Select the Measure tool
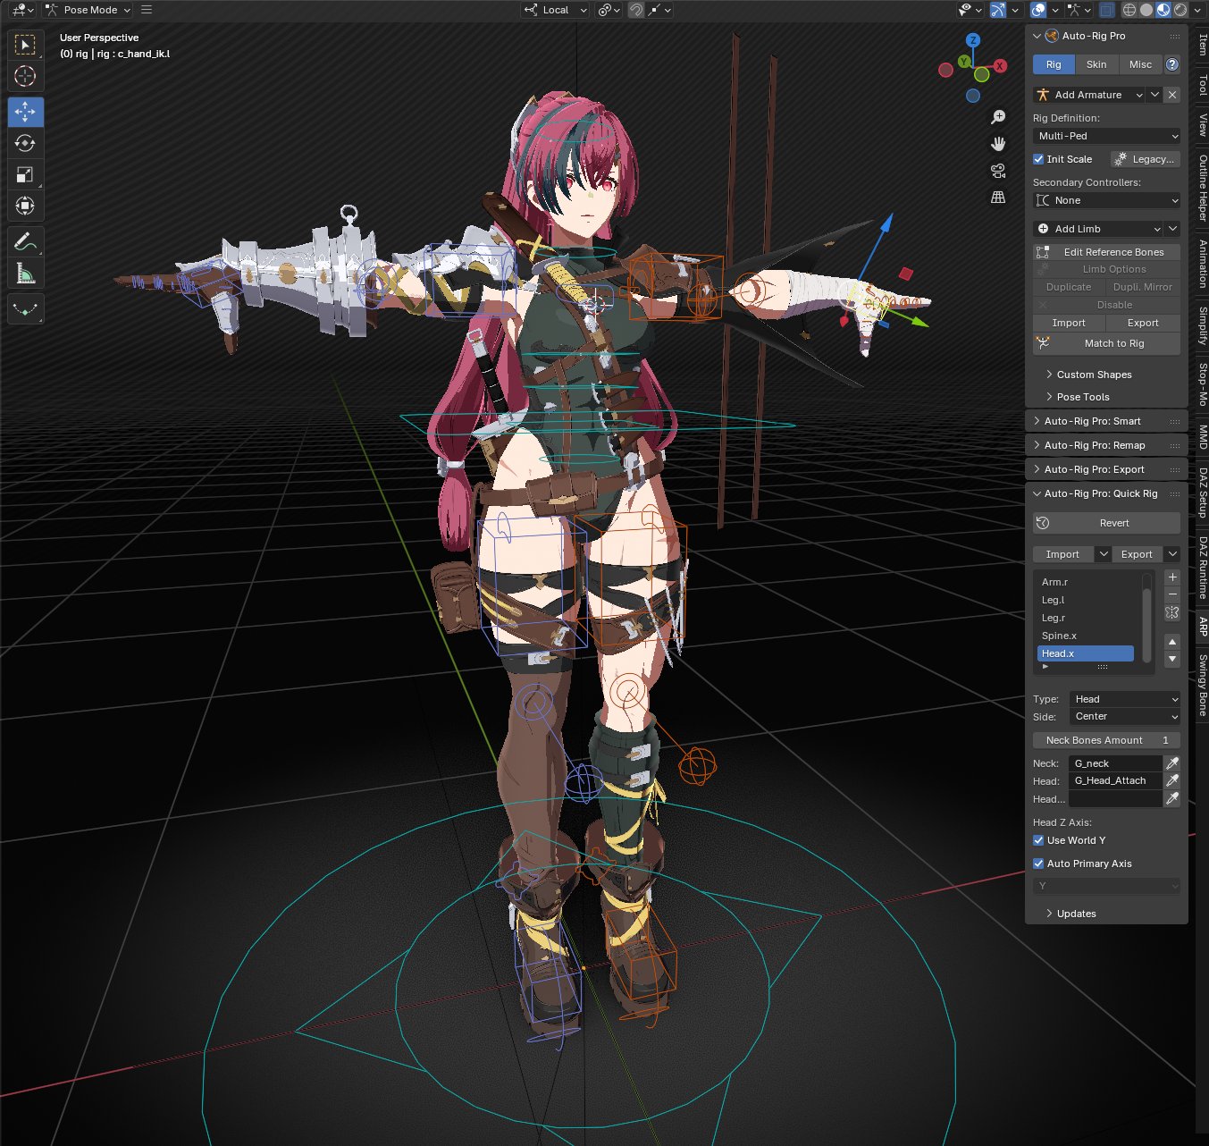Image resolution: width=1209 pixels, height=1146 pixels. tap(25, 273)
